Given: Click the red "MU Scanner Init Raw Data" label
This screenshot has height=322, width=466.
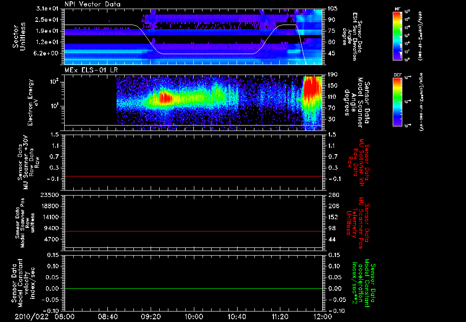Looking at the screenshot, I should click(x=360, y=162).
